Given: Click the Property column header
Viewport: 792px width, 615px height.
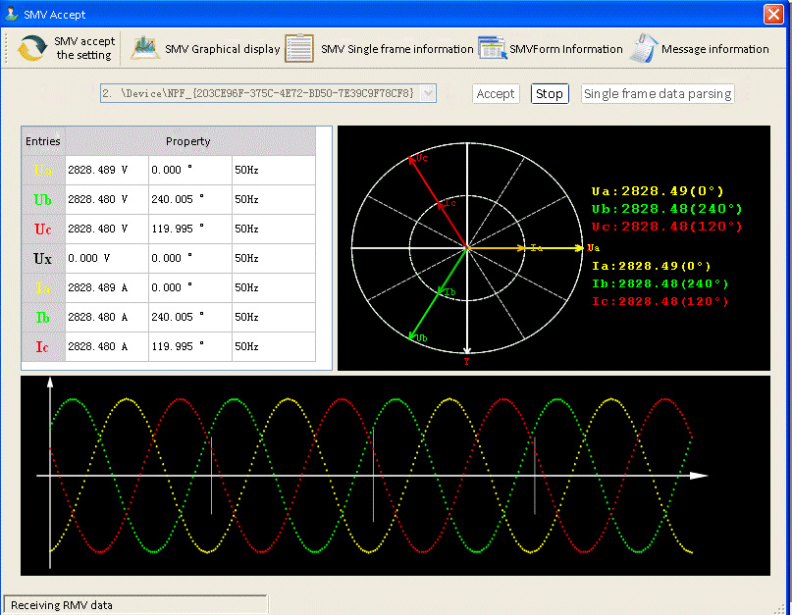Looking at the screenshot, I should pyautogui.click(x=188, y=141).
